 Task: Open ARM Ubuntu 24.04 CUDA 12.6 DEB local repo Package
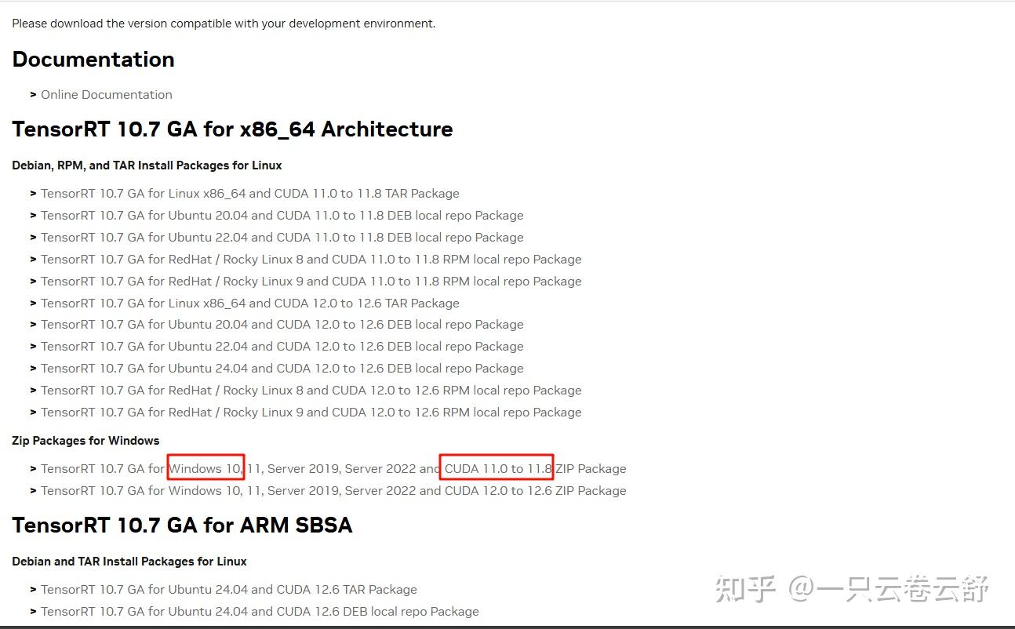pos(260,612)
